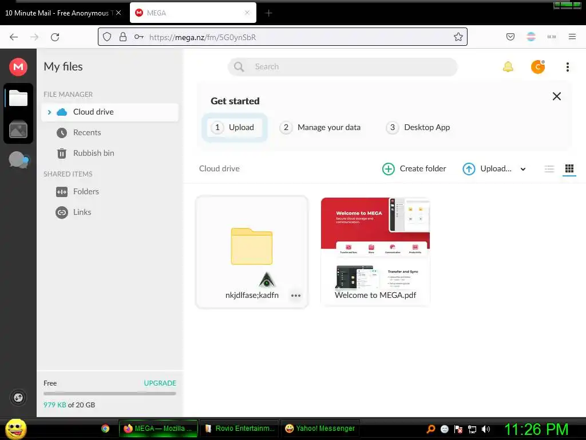The width and height of the screenshot is (586, 440).
Task: Select Rovio Entertainm... taskbar button
Action: pyautogui.click(x=240, y=429)
